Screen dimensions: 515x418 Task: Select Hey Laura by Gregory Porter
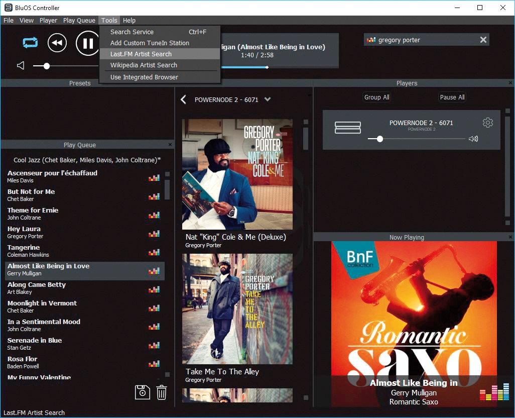[85, 232]
